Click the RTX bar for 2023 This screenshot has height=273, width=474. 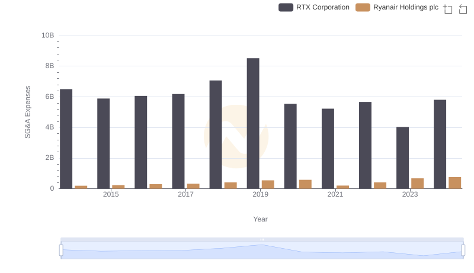pos(403,158)
